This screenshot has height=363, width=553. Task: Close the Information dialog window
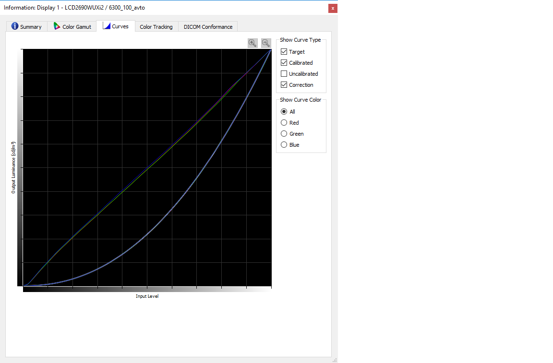click(333, 8)
